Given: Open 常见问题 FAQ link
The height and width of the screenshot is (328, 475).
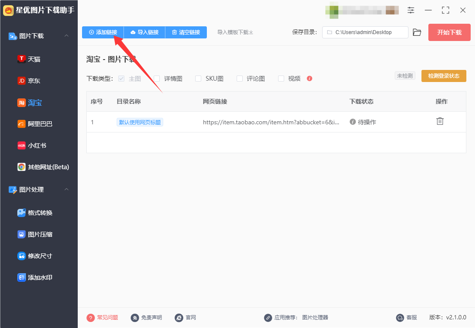Looking at the screenshot, I should pos(102,317).
